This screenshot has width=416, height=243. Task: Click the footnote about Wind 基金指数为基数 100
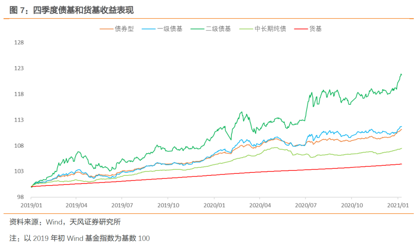(80, 238)
